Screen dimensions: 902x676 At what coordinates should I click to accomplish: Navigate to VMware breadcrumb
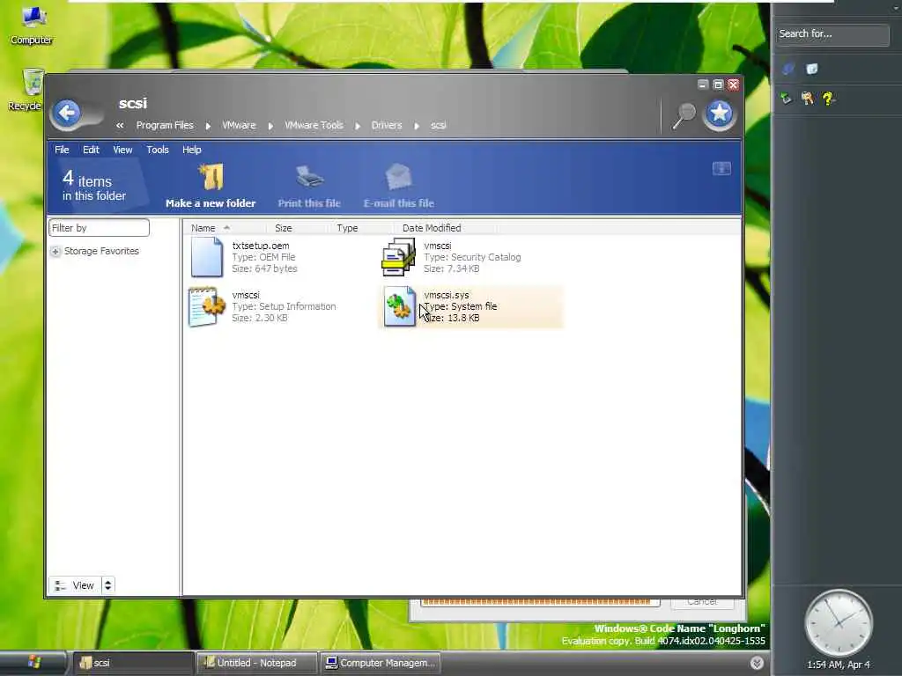pos(239,125)
